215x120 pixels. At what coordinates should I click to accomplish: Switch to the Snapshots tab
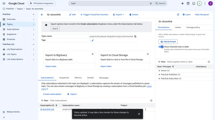64,78
